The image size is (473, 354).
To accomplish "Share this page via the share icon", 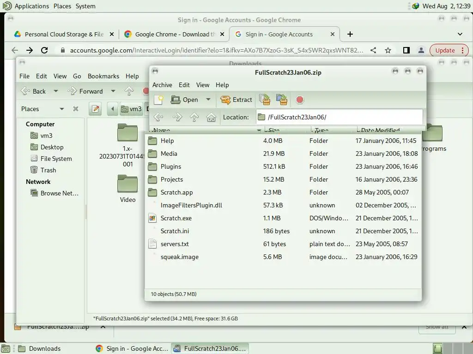I will pyautogui.click(x=373, y=50).
